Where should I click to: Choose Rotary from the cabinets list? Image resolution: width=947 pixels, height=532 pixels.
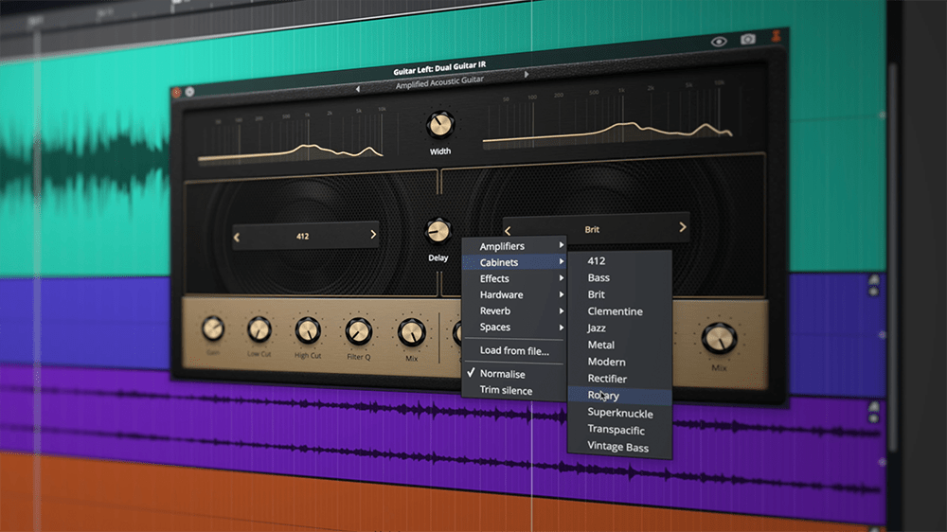603,396
